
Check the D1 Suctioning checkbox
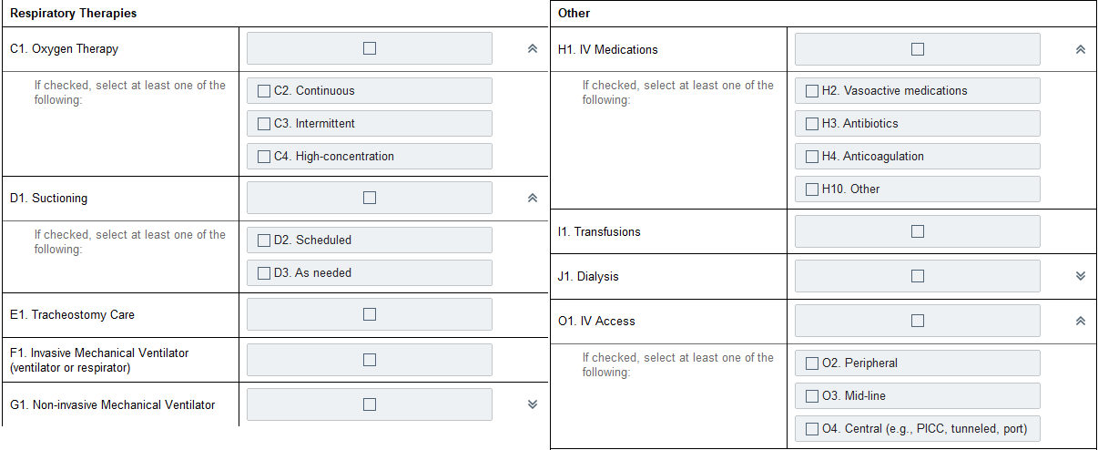[370, 198]
